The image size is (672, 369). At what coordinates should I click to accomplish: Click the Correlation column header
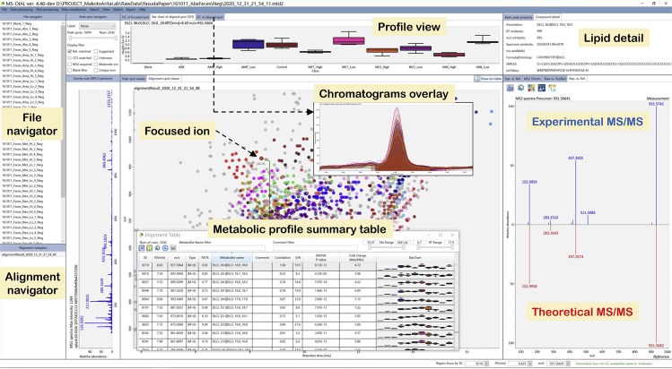point(282,257)
